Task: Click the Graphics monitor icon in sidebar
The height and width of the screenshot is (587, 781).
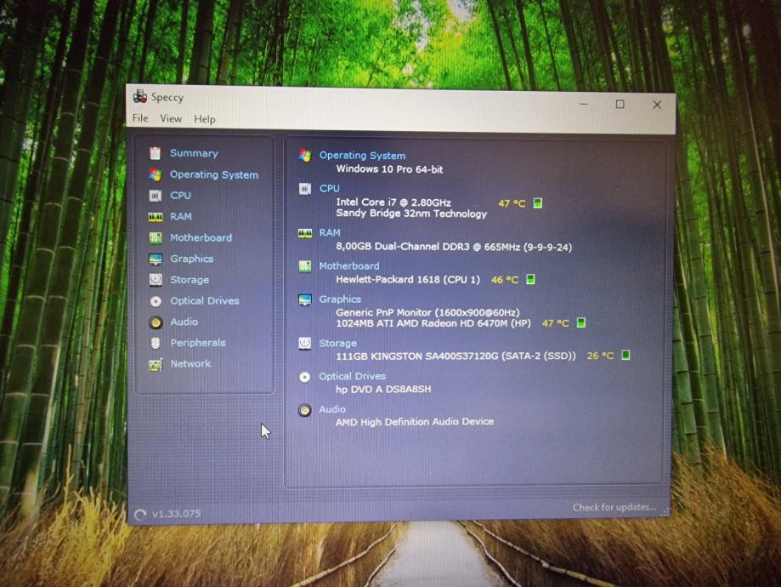Action: click(x=155, y=259)
